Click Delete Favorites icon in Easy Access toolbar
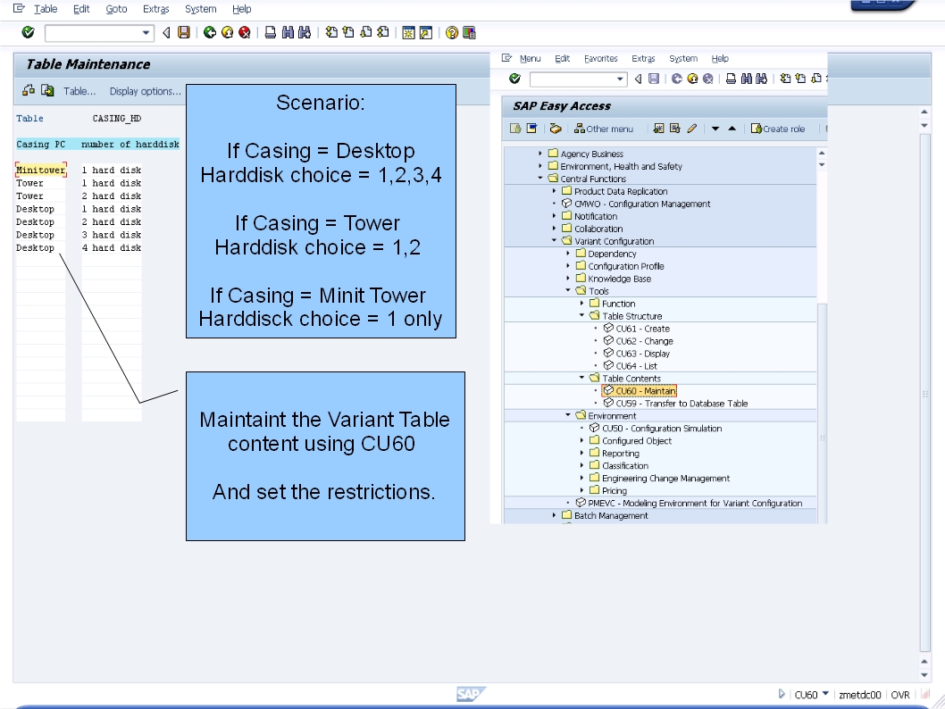Screen dimensions: 945x709 (x=675, y=129)
